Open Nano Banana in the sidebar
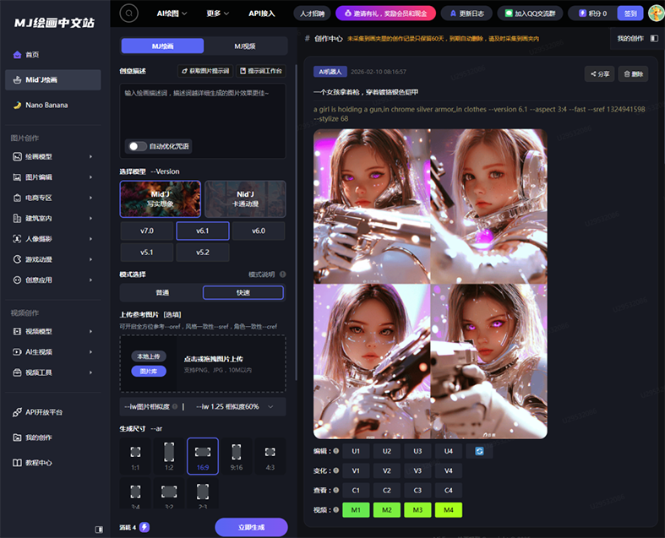The width and height of the screenshot is (665, 538). click(46, 105)
